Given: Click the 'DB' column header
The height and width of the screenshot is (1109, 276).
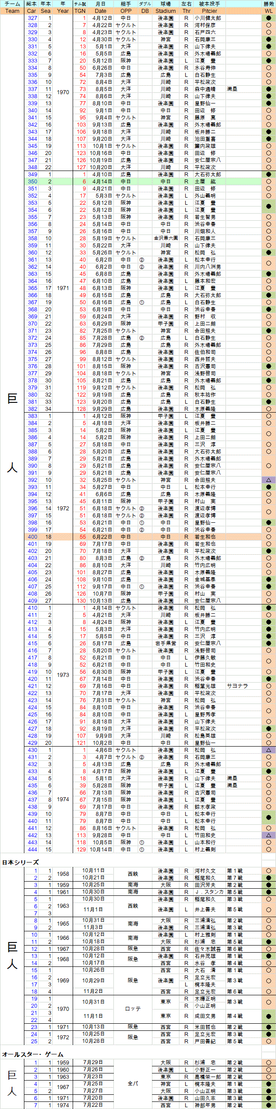Looking at the screenshot, I should pyautogui.click(x=145, y=11).
